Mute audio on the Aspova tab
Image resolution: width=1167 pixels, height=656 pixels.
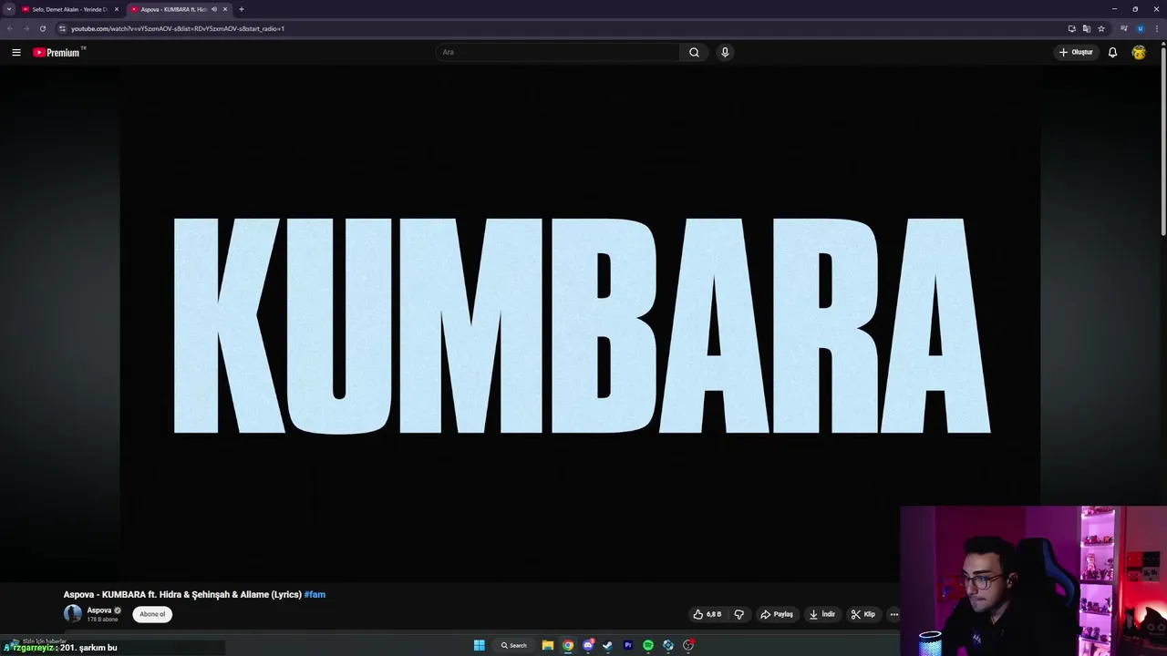click(214, 9)
